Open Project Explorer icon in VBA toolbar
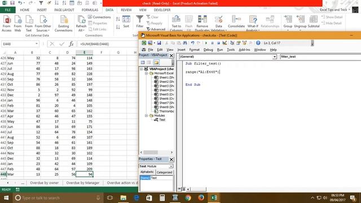The image size is (361, 203). click(232, 43)
